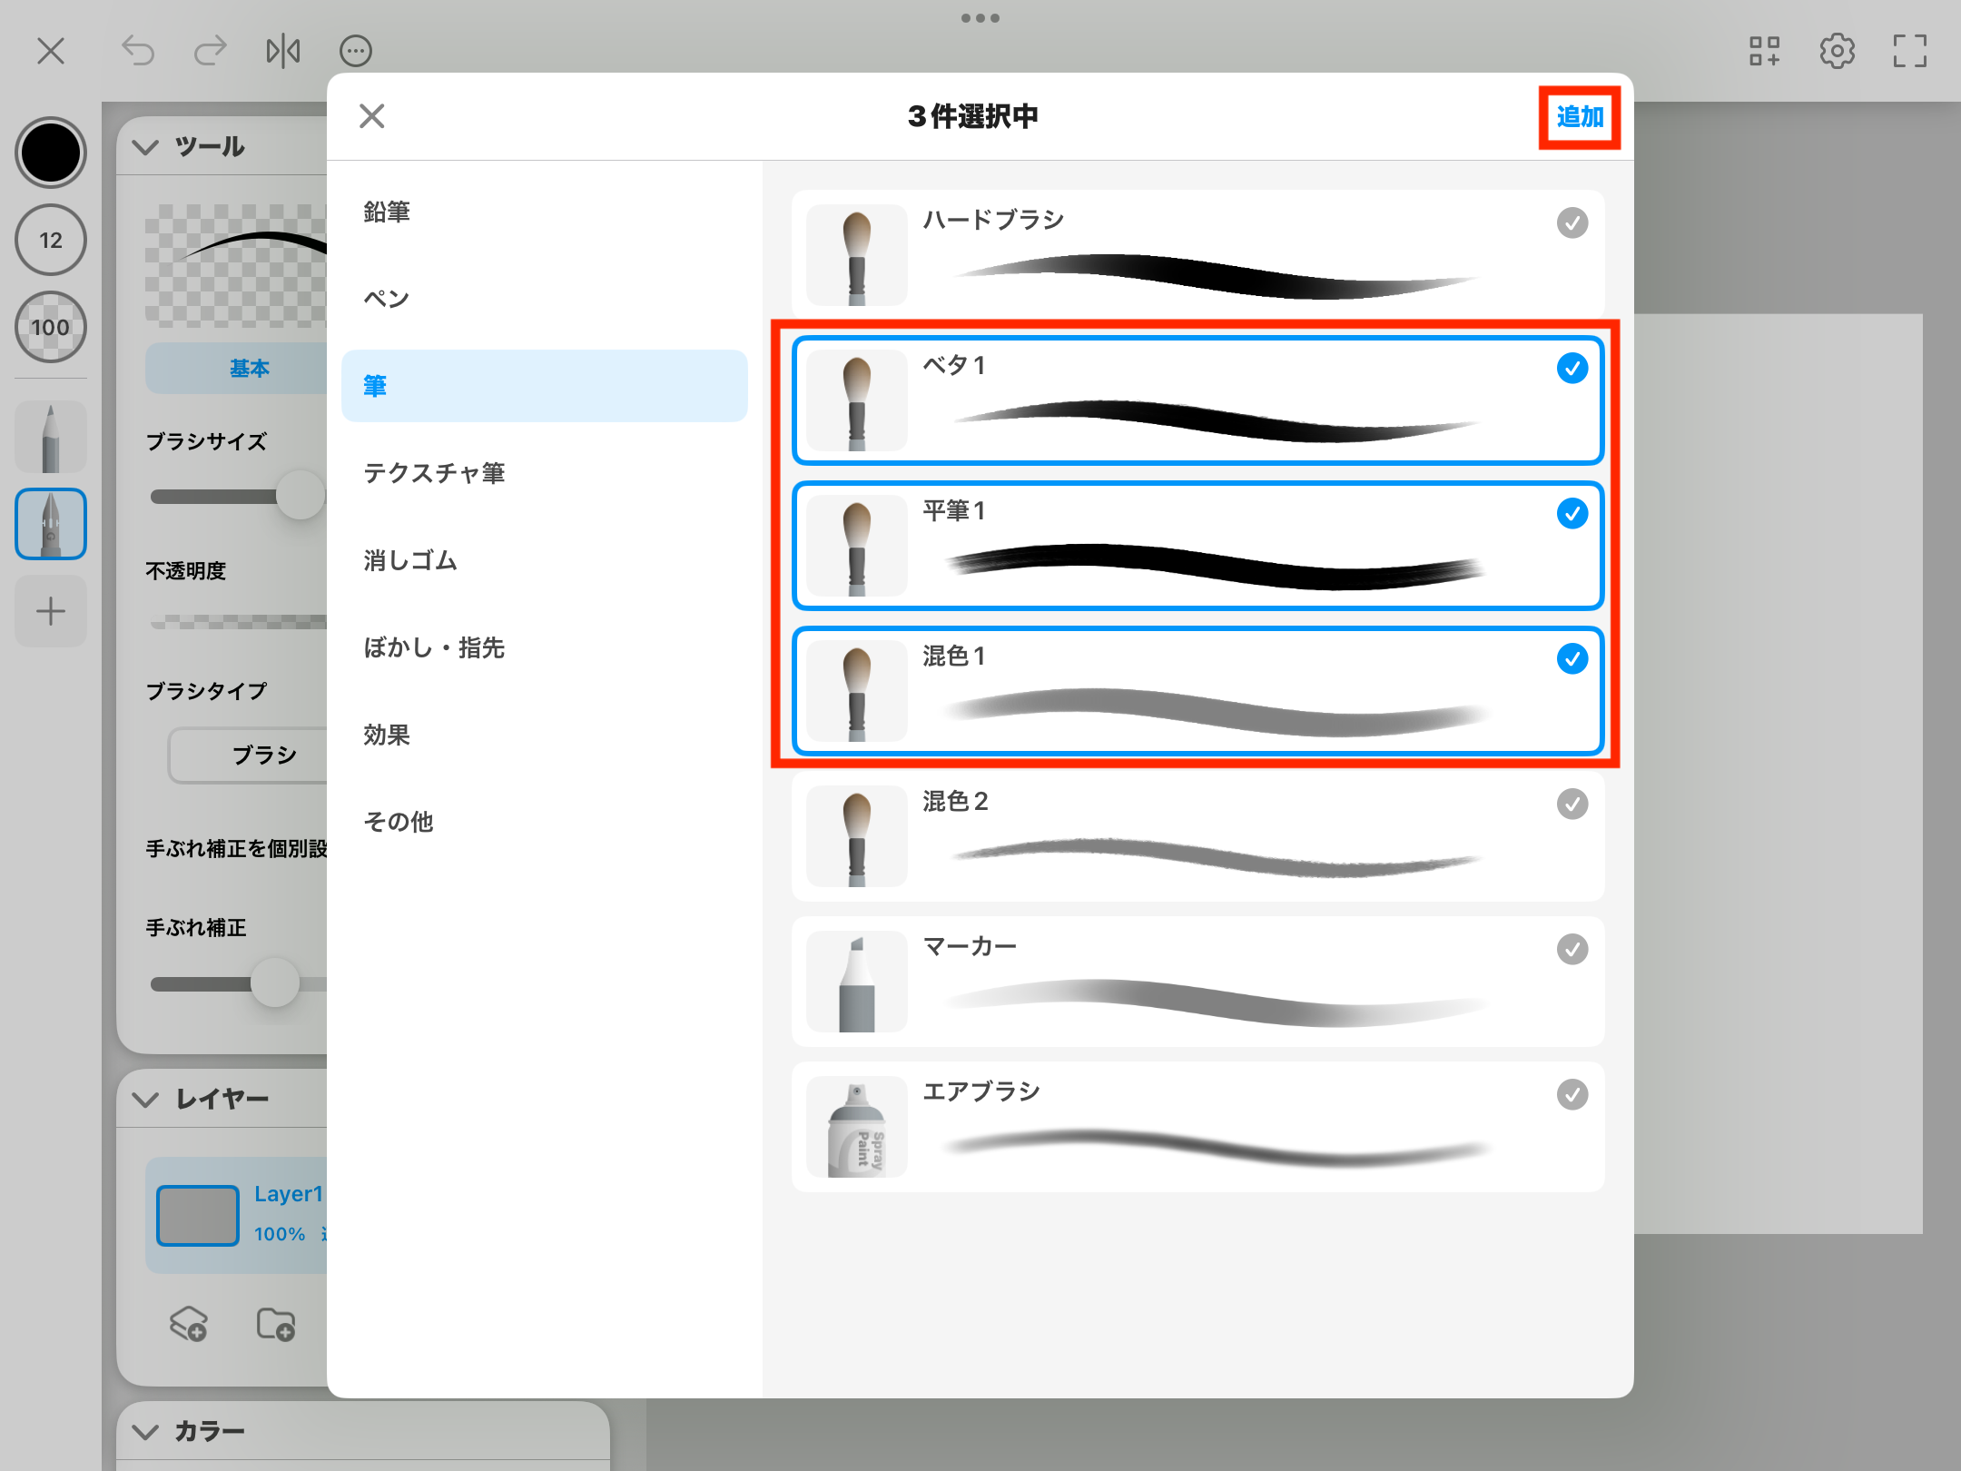Screen dimensions: 1961x1471
Task: Click the 手ぶれ補正 slider handle
Action: (275, 982)
